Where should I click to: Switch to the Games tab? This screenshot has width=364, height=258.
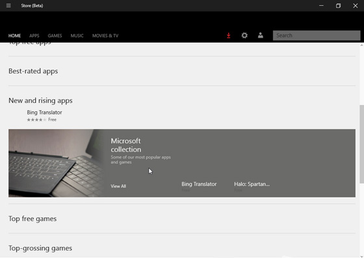click(55, 36)
